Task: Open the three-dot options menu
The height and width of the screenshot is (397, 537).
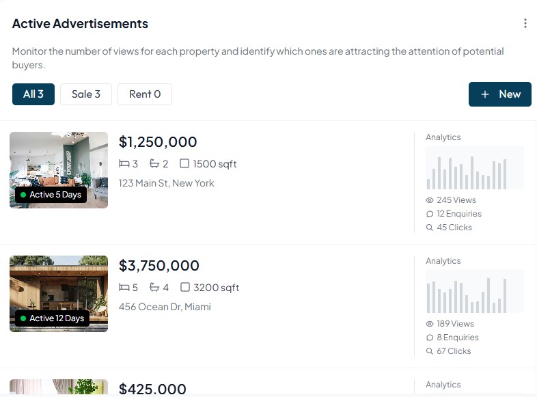Action: [x=525, y=24]
